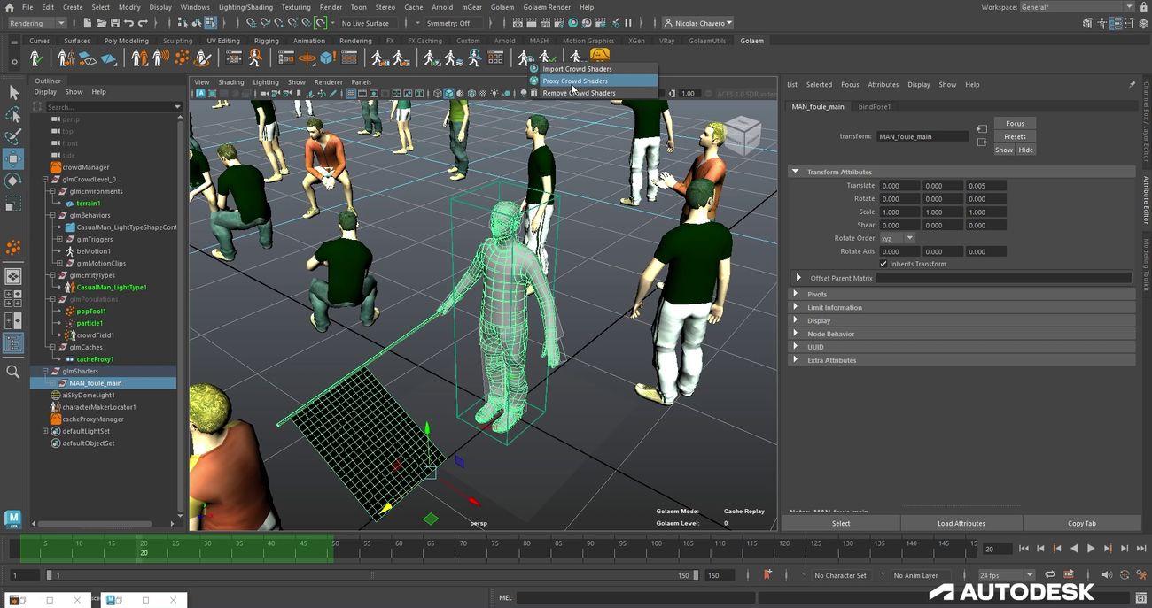Open the Rendering menu set dropdown
The image size is (1152, 608).
click(36, 23)
